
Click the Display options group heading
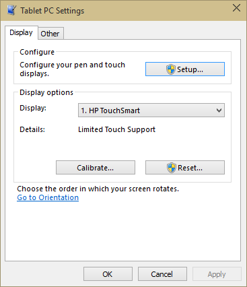coord(46,92)
